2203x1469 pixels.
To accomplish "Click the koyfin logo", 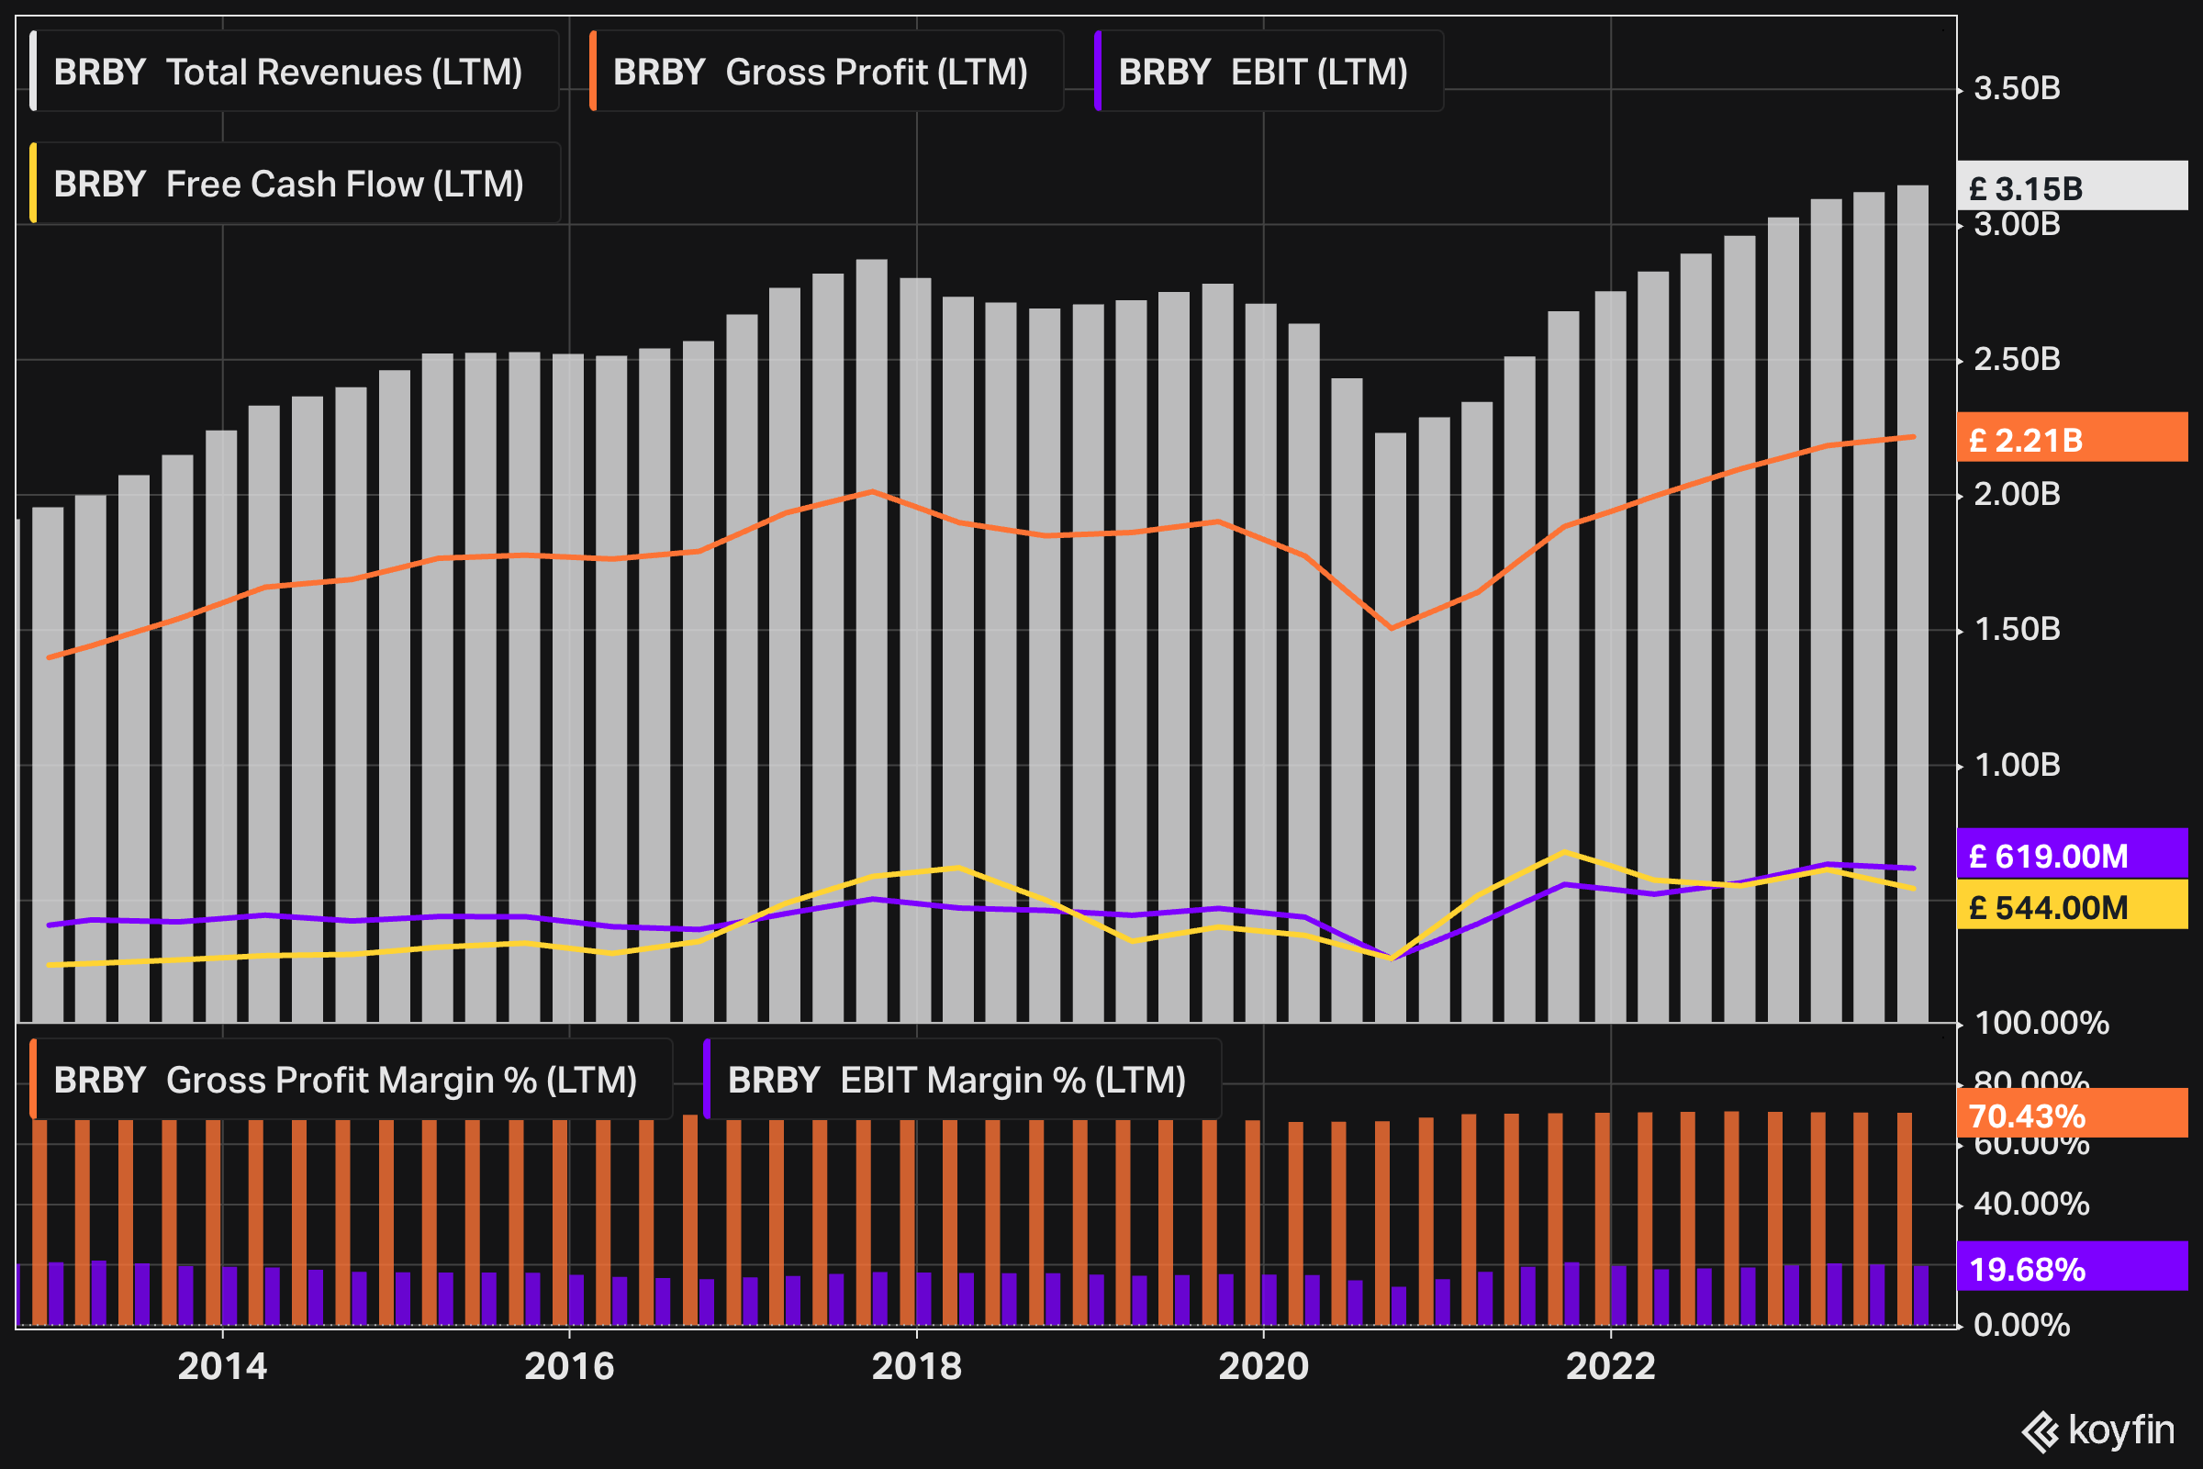I will pyautogui.click(x=2099, y=1430).
